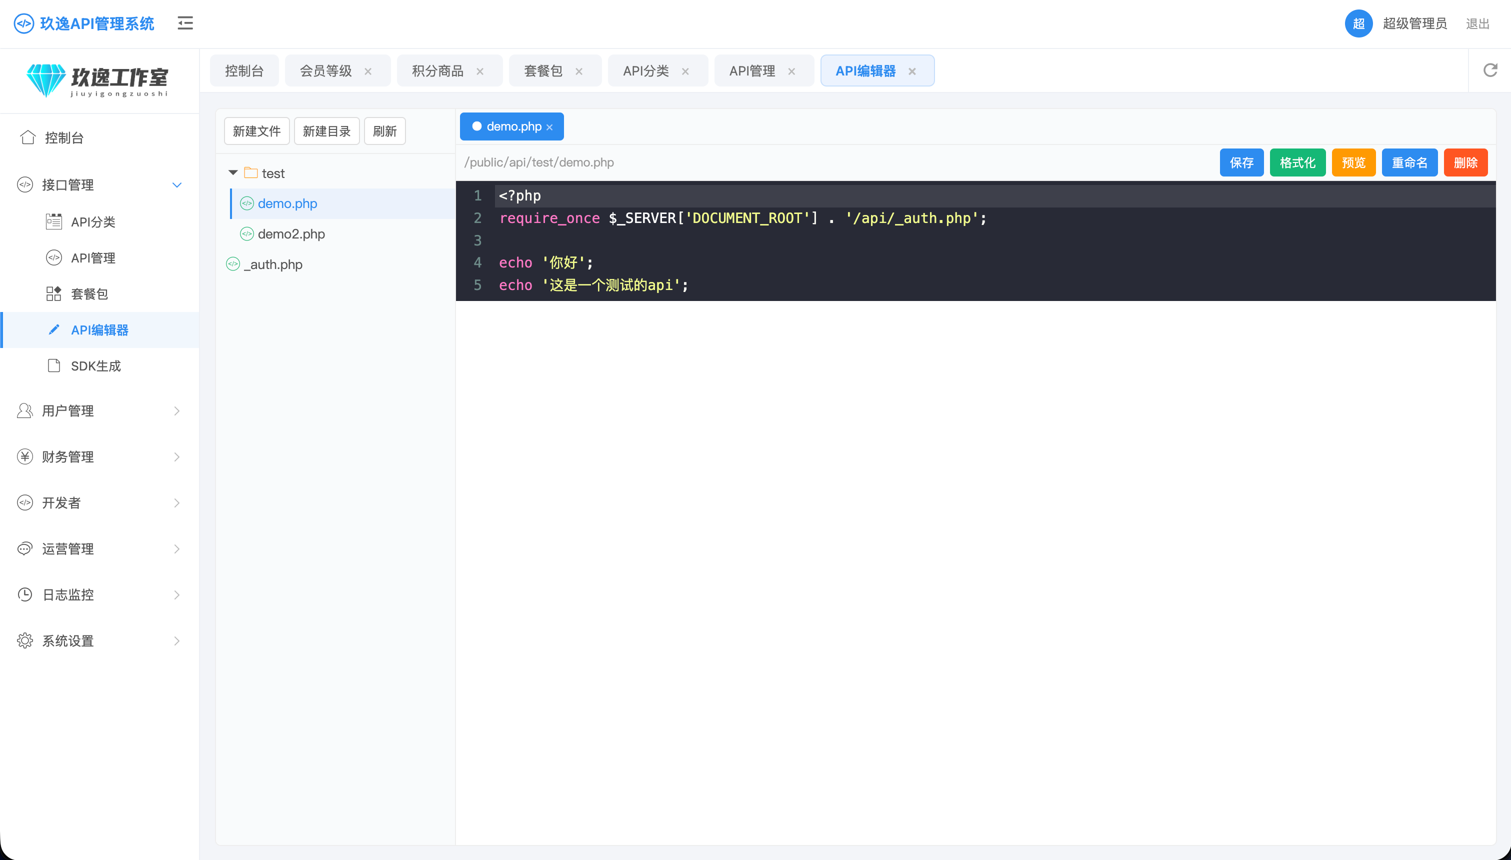
Task: Collapse the test folder triangle
Action: tap(233, 172)
